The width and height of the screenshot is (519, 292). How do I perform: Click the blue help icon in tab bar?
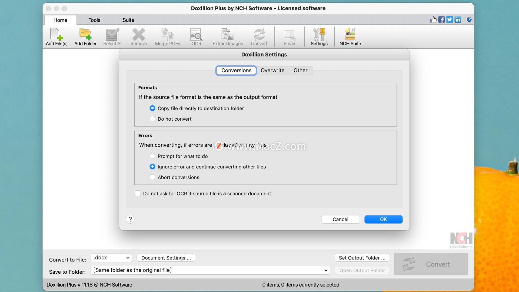(469, 19)
